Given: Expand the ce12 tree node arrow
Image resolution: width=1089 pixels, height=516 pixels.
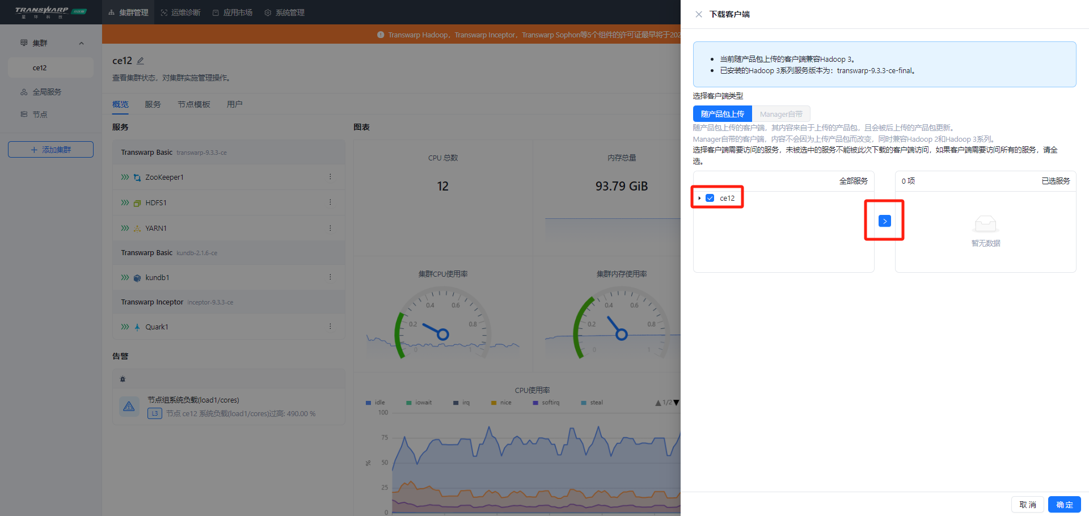Looking at the screenshot, I should click(x=699, y=198).
